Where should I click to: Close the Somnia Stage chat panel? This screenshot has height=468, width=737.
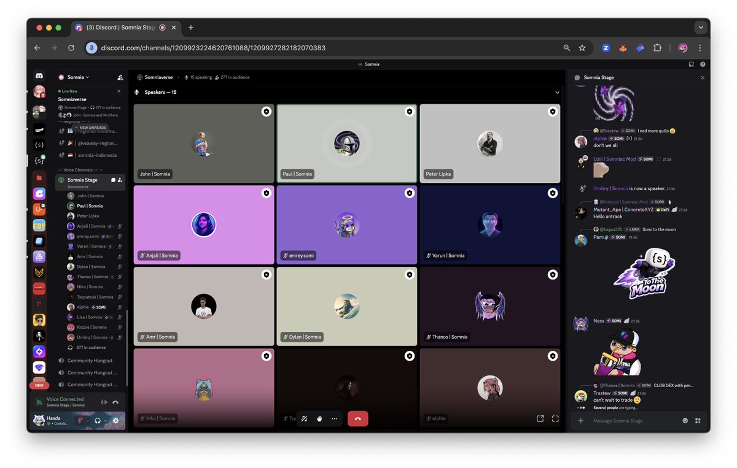[703, 78]
